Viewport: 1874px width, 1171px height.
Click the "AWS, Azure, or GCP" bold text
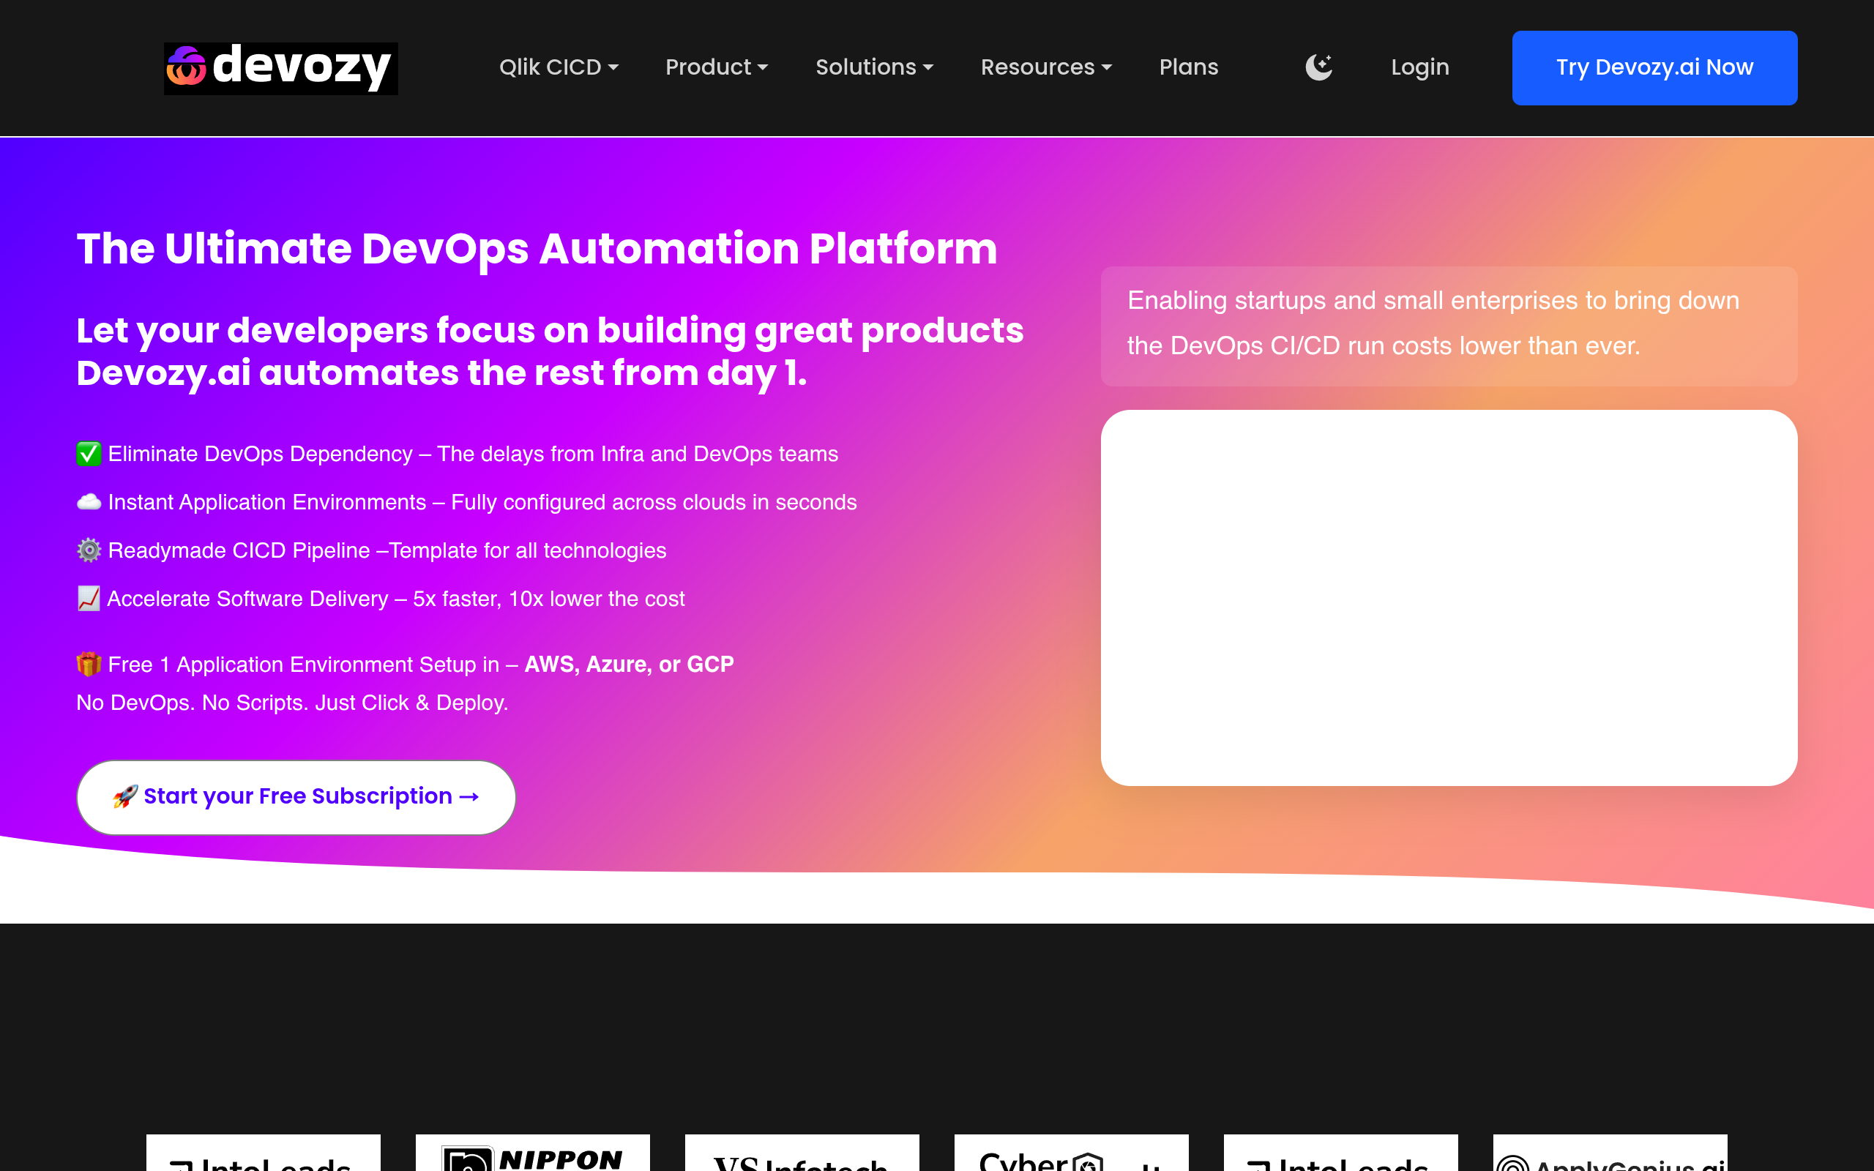629,665
